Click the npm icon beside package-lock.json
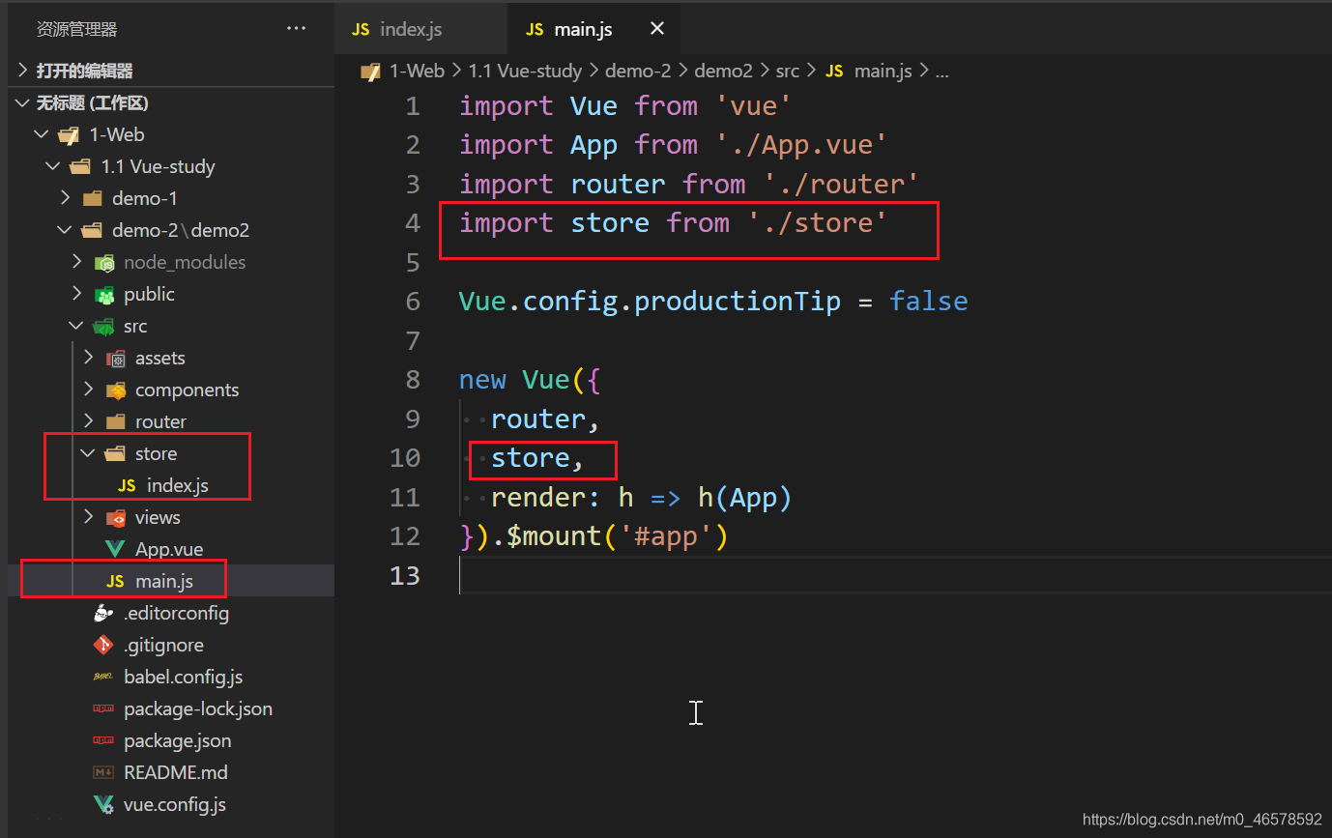This screenshot has height=838, width=1332. coord(103,708)
